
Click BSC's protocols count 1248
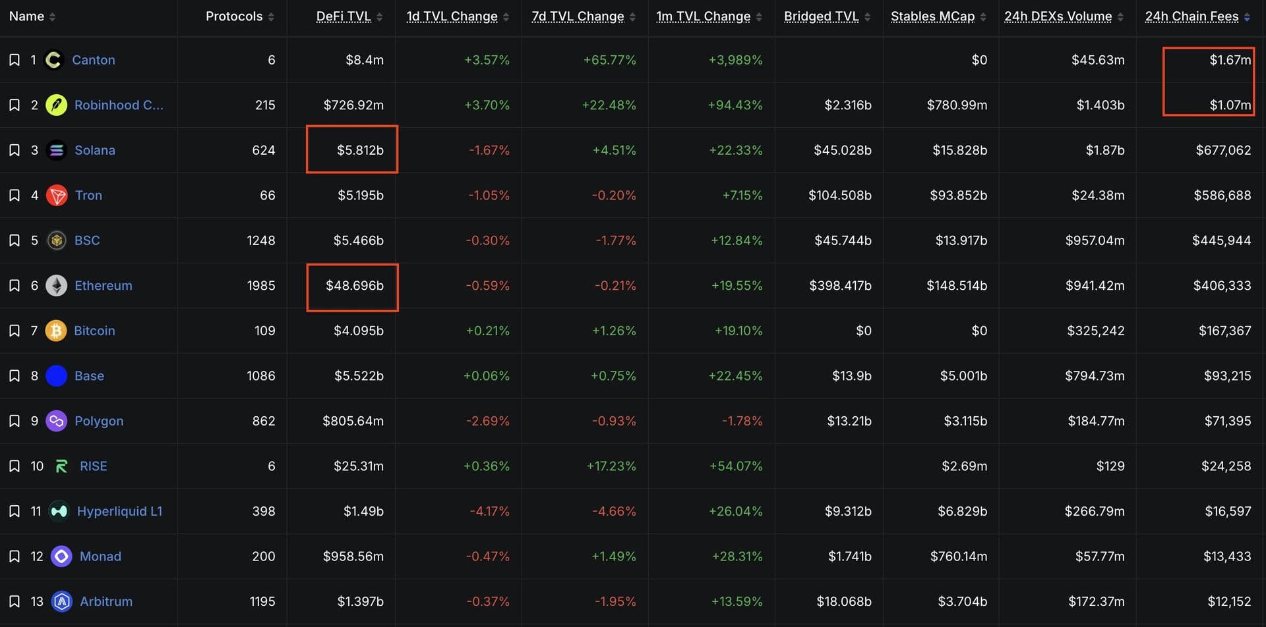(261, 240)
